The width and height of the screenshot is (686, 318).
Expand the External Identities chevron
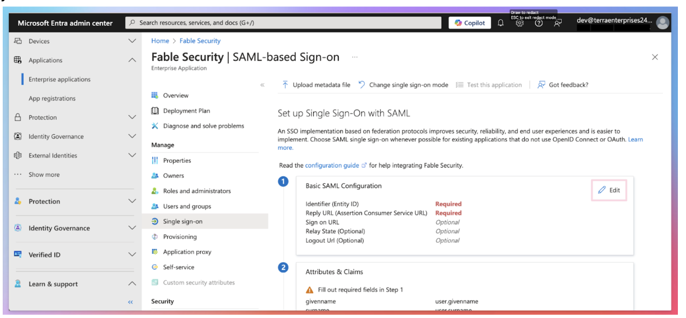click(x=131, y=155)
